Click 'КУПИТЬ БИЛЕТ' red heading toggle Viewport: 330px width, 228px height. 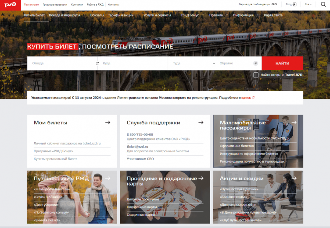coord(52,46)
